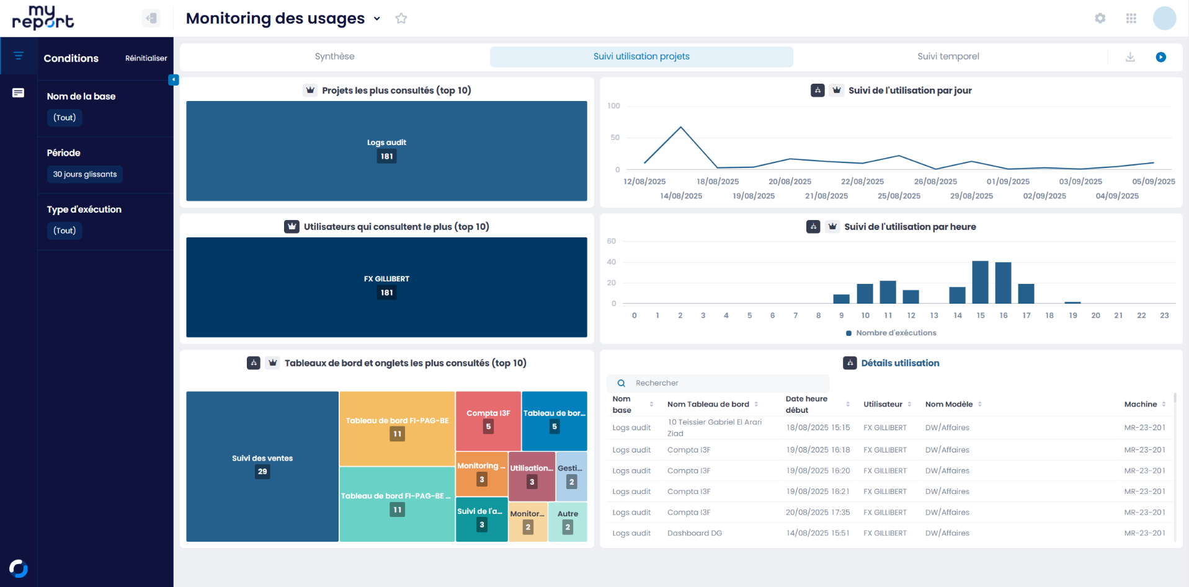The width and height of the screenshot is (1189, 587).
Task: Click the Rechercher search field
Action: tap(726, 383)
